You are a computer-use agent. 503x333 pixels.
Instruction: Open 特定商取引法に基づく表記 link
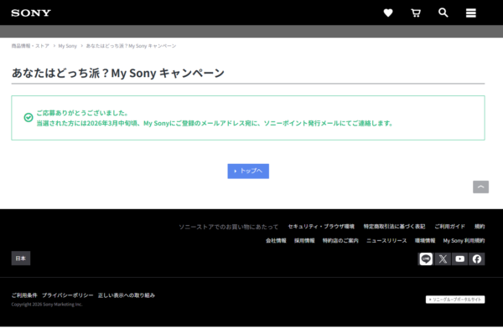(x=394, y=227)
